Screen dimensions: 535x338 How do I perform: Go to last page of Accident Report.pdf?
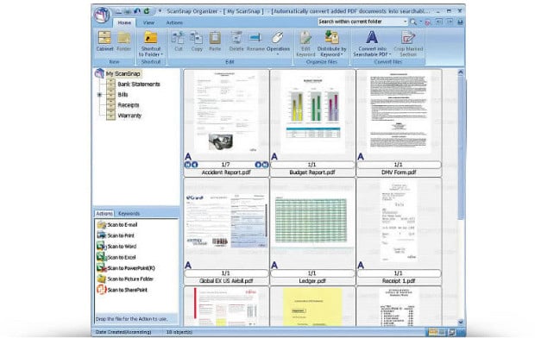(265, 165)
